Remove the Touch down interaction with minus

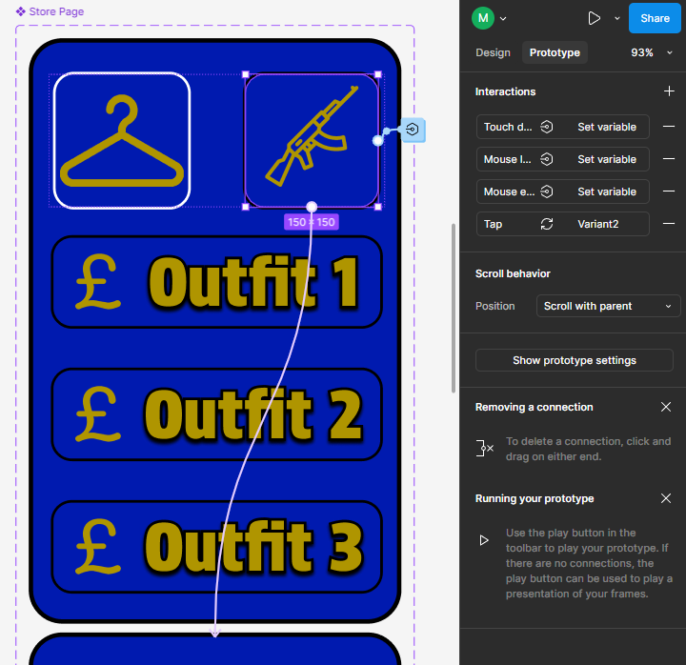(669, 127)
